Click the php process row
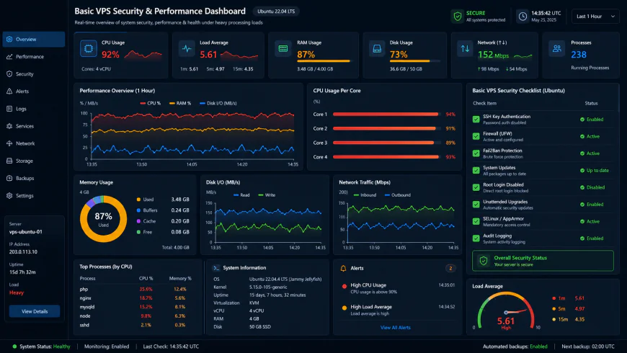The height and width of the screenshot is (353, 627). [x=136, y=289]
